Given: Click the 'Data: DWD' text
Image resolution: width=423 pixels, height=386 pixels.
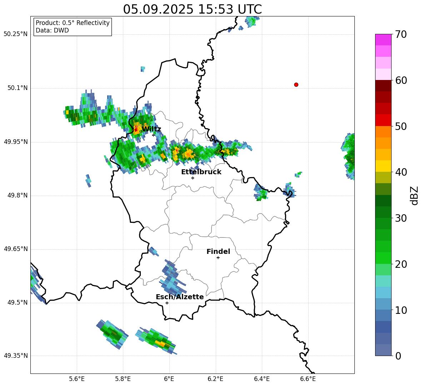Looking at the screenshot, I should 52,30.
